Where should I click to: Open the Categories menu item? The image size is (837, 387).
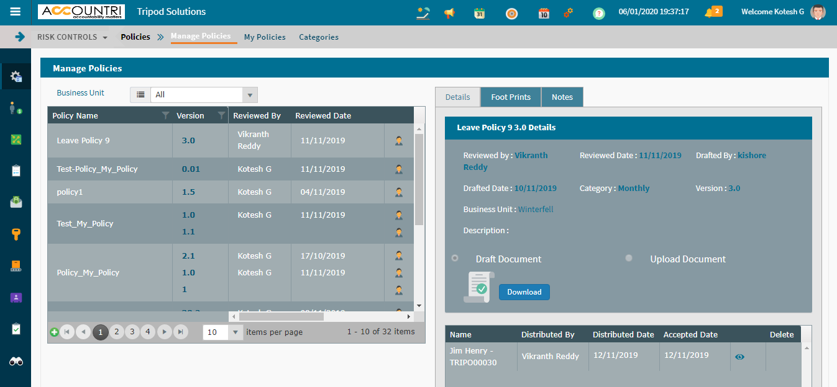[319, 37]
